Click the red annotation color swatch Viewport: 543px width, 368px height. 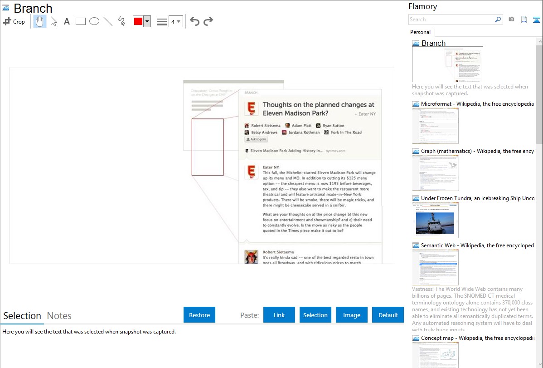tap(138, 21)
